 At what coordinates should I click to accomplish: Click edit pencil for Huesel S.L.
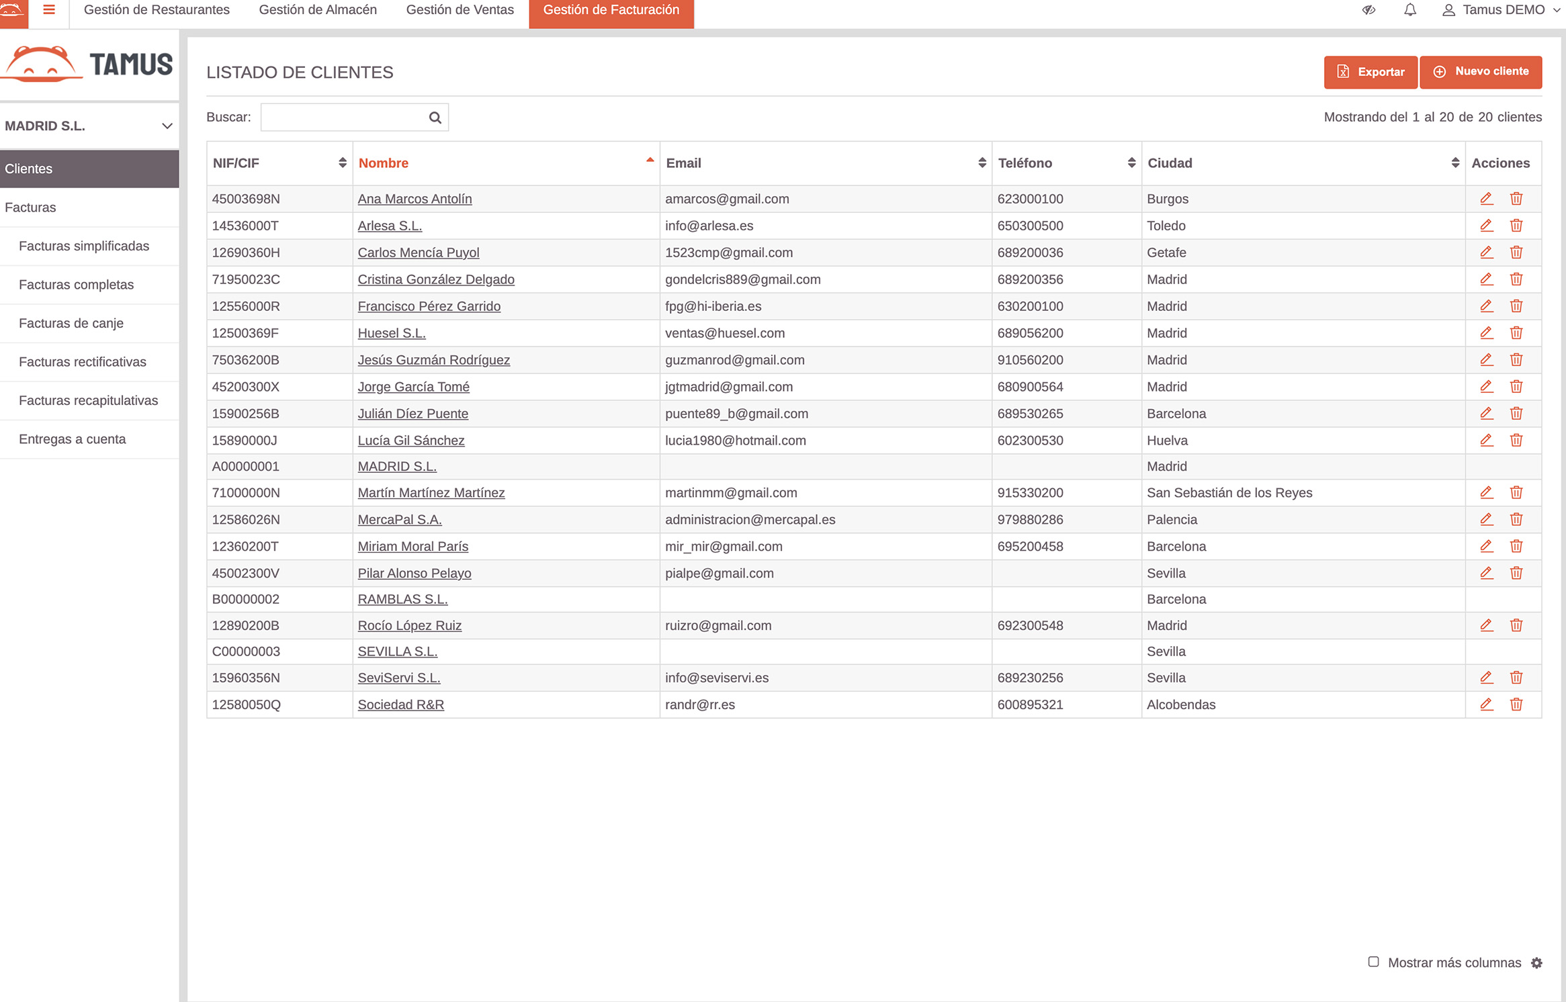coord(1486,333)
